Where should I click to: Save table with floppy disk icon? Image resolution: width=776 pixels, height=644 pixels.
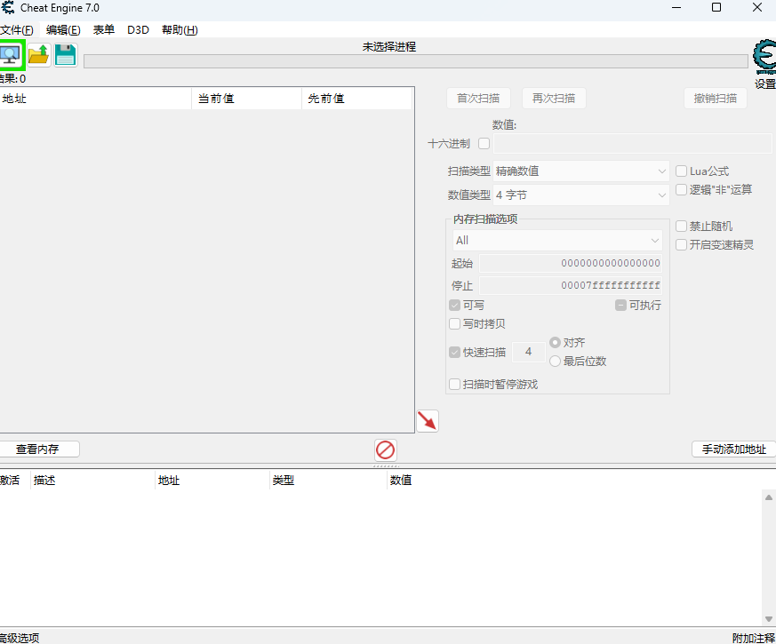(x=65, y=55)
